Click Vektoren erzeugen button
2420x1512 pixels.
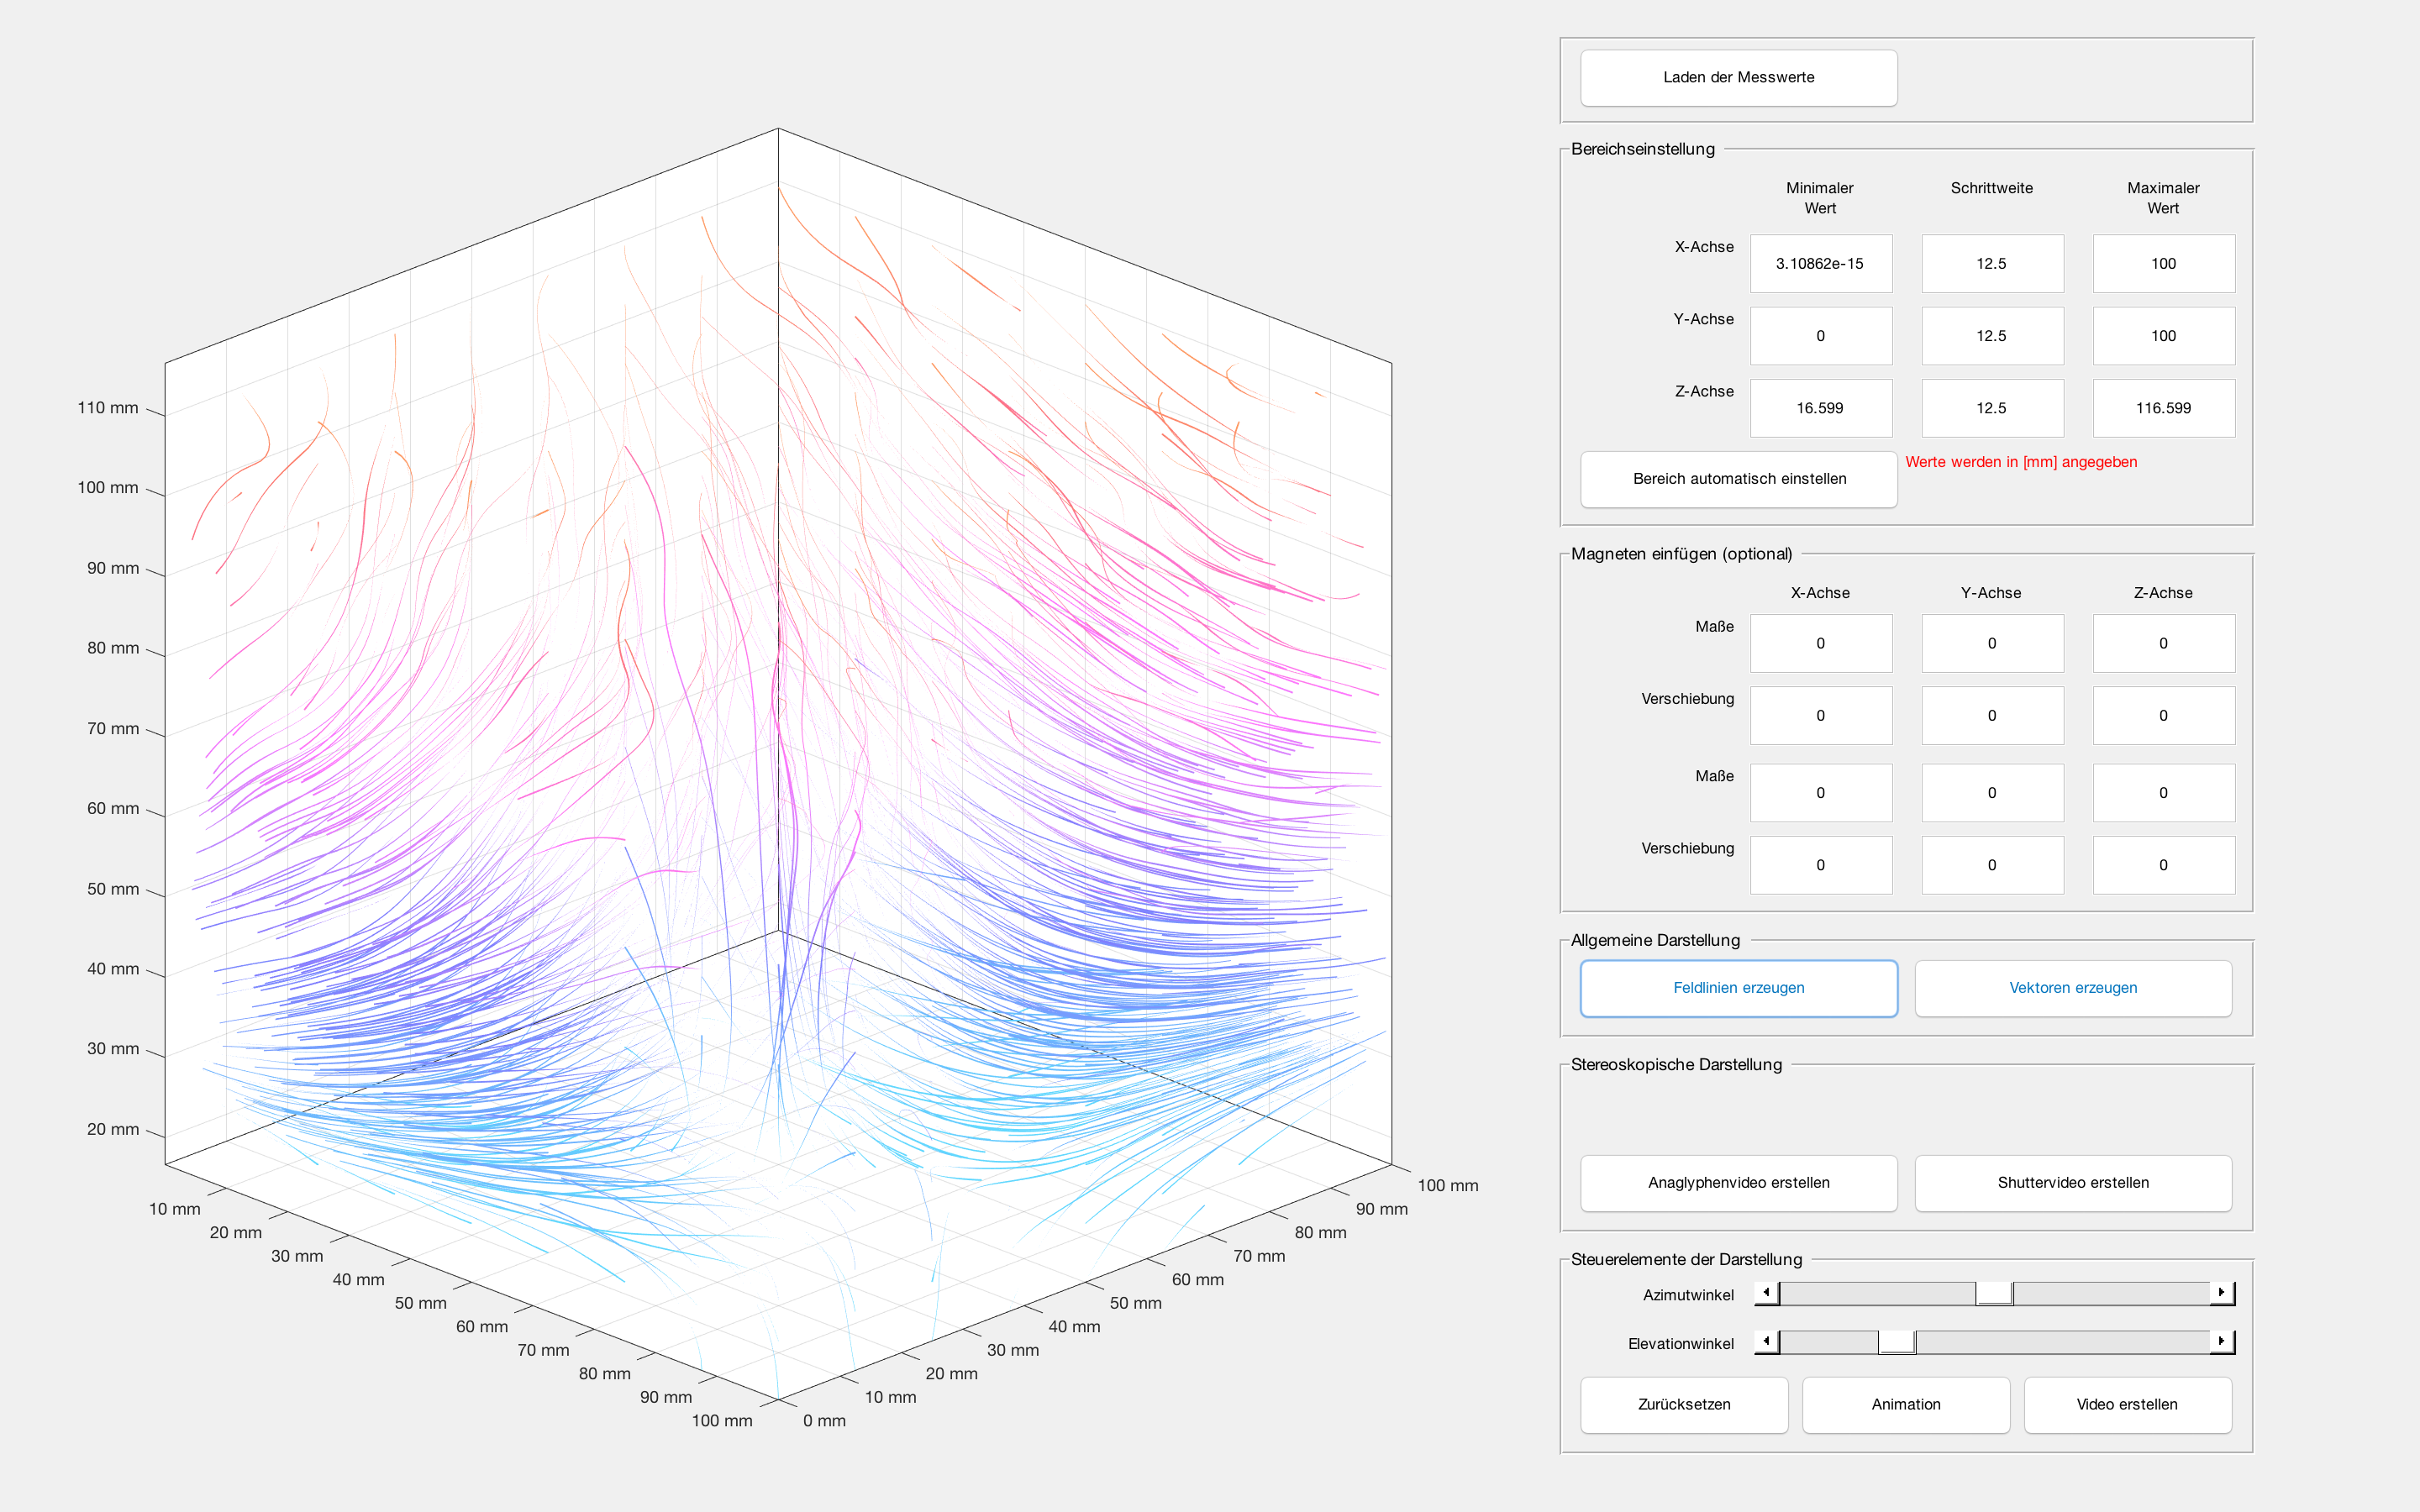point(2072,988)
